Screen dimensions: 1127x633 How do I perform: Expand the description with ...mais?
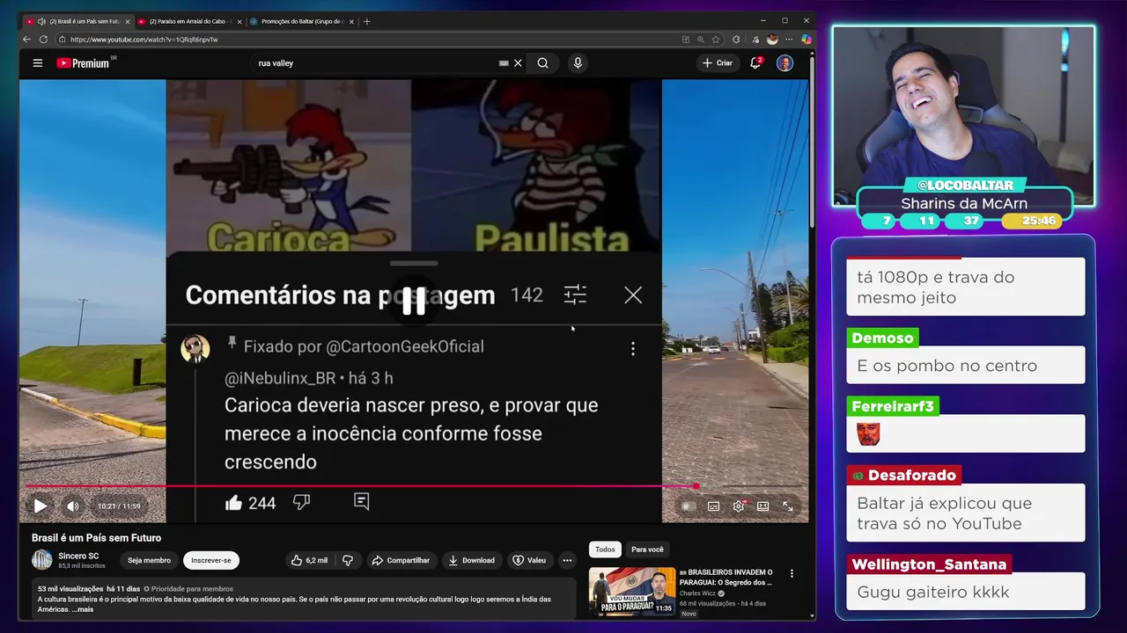pos(84,609)
